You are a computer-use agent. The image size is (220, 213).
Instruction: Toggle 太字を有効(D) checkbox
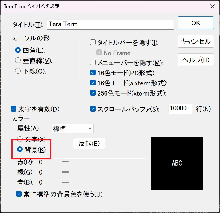tap(13, 109)
